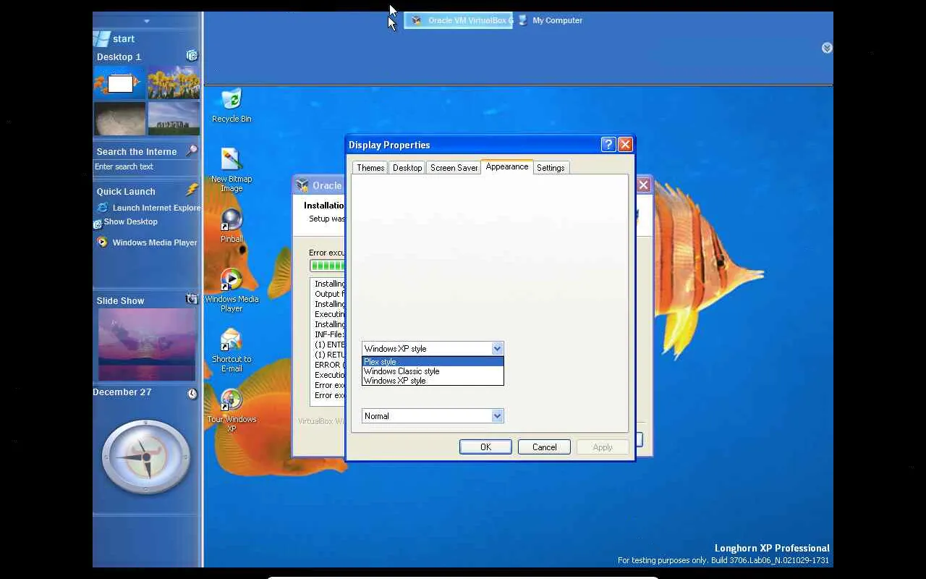Click the December 27 date label

click(122, 392)
